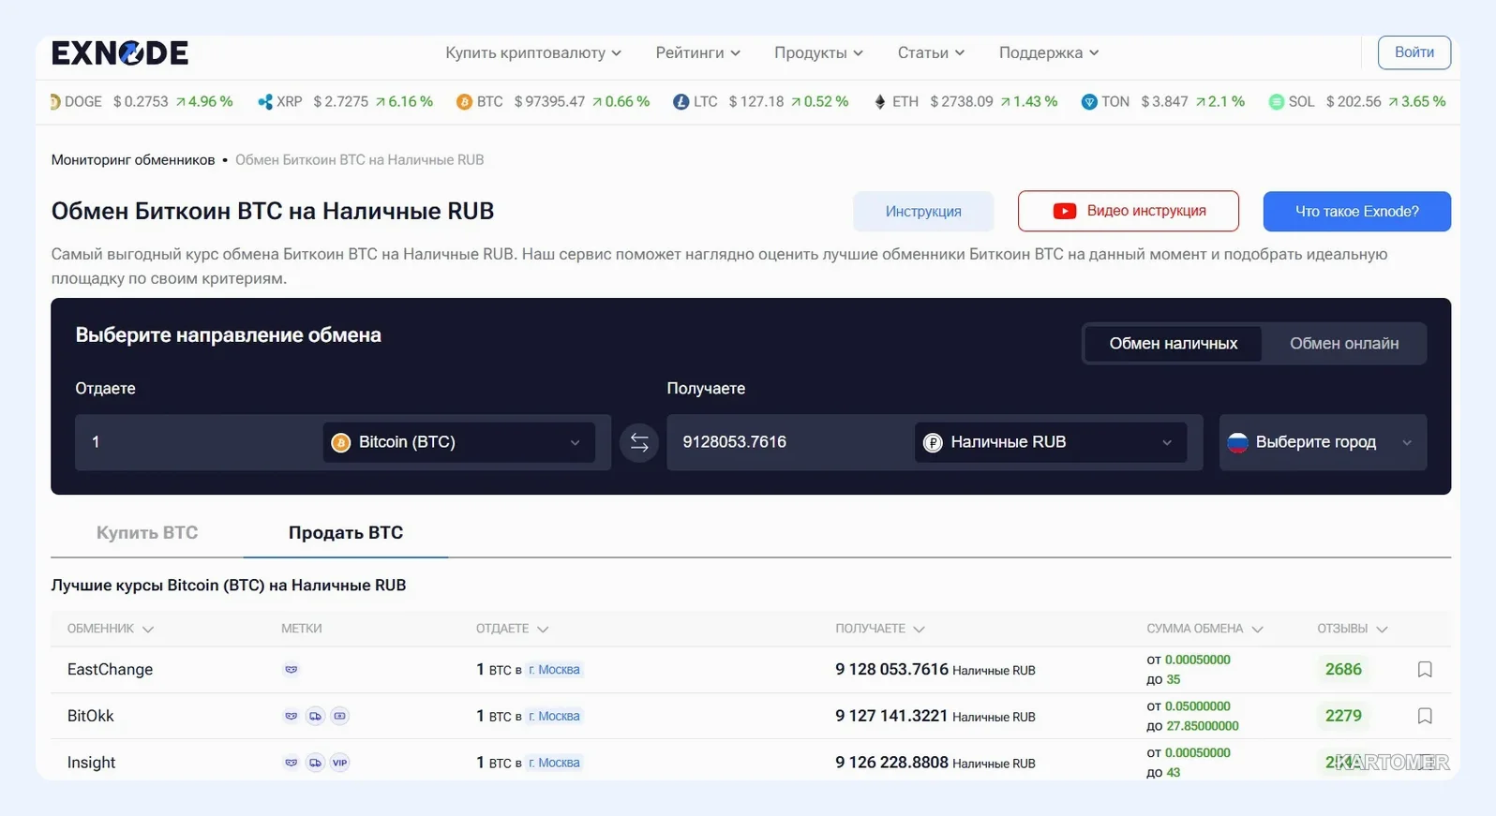Open the Рейтинги menu
This screenshot has width=1496, height=816.
click(697, 52)
